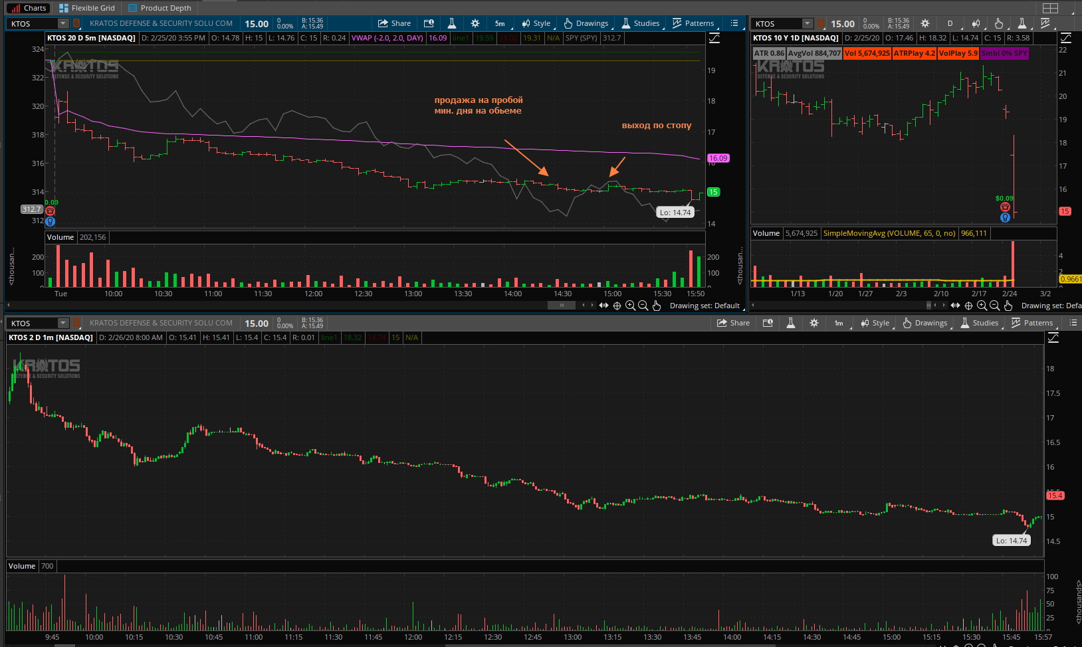Click the red alert bell on daily chart
1082x647 pixels.
(x=1005, y=207)
